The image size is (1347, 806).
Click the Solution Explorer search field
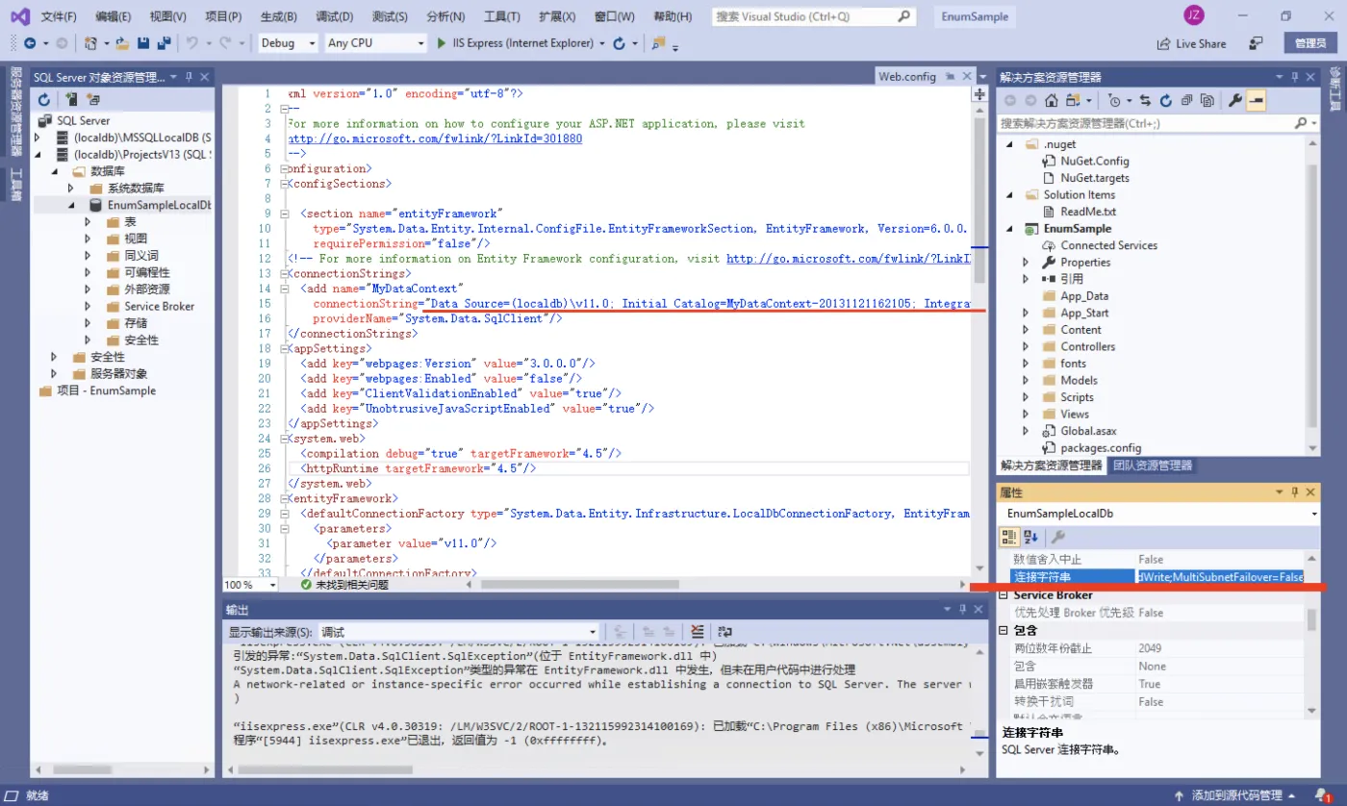click(x=1158, y=123)
